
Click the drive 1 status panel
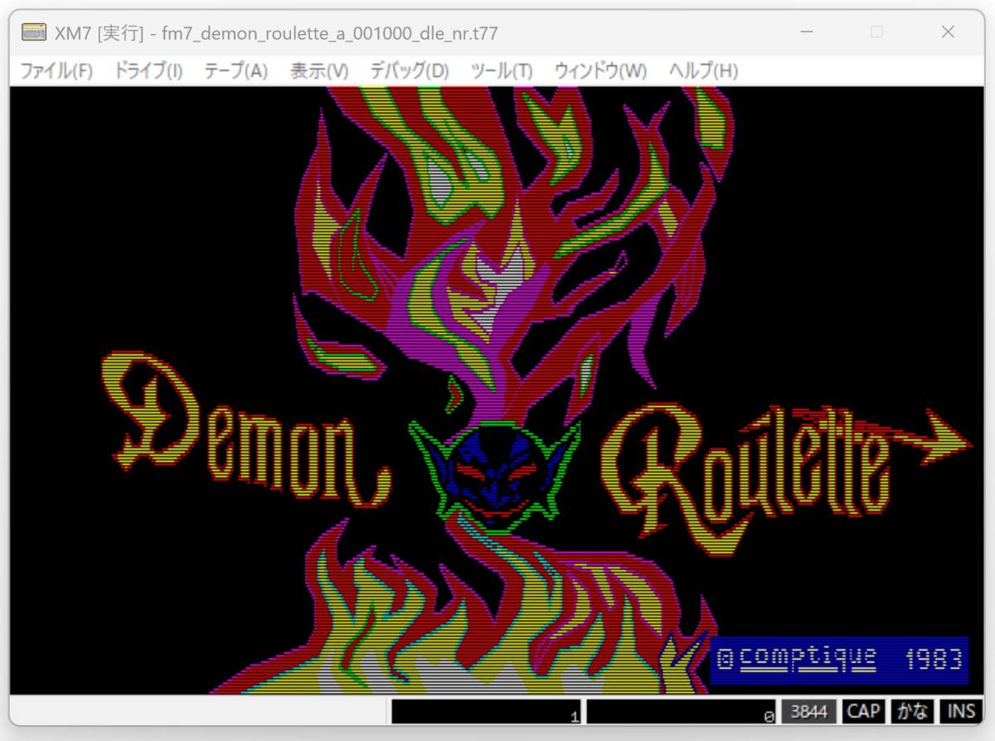pos(487,712)
